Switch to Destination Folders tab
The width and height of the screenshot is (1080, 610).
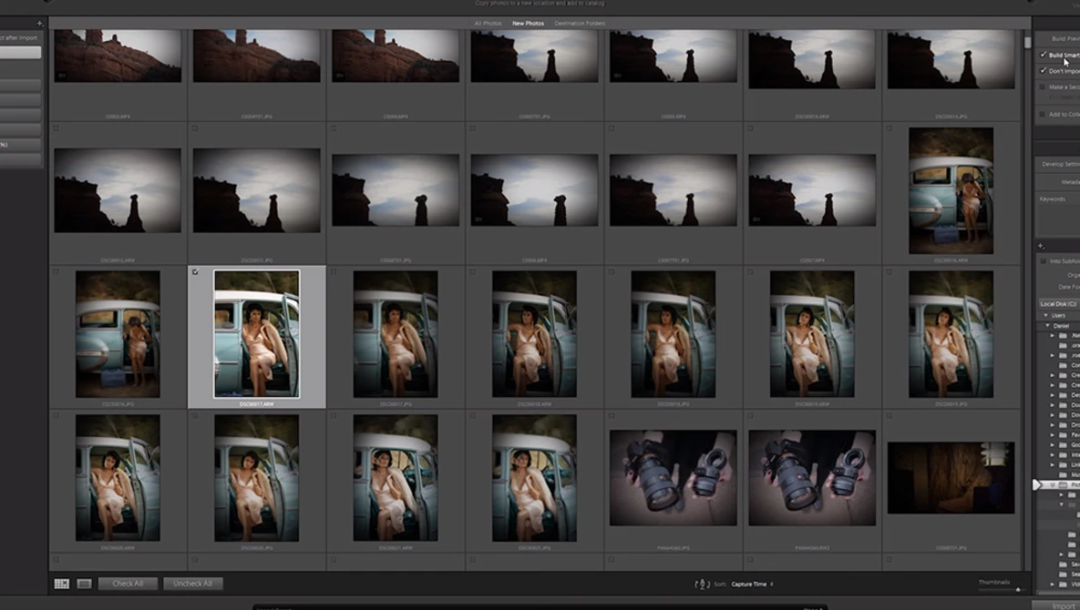click(x=580, y=24)
